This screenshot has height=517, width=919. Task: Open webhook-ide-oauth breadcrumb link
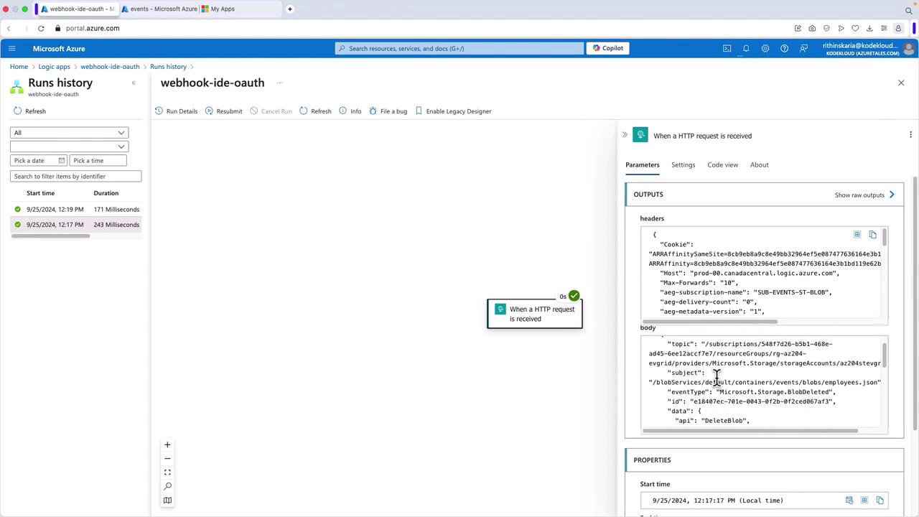point(110,67)
